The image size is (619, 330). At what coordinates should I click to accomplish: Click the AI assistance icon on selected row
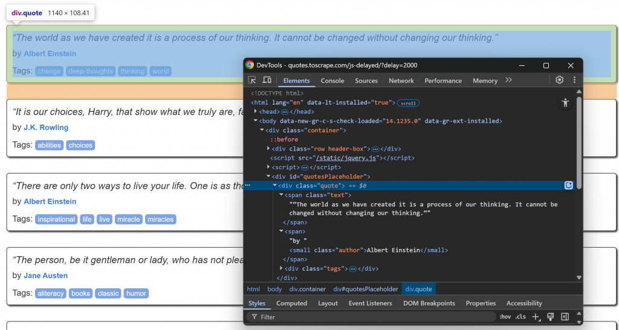(568, 186)
